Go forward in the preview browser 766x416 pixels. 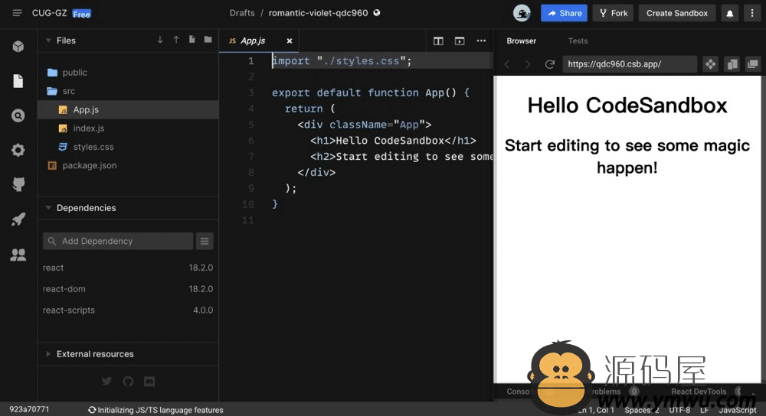click(x=528, y=64)
